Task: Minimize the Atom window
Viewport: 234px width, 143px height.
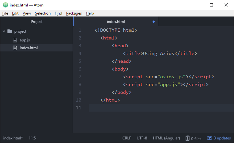Action: coord(197,5)
